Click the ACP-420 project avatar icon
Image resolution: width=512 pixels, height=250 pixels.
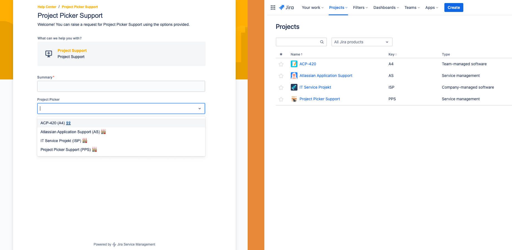tap(294, 64)
